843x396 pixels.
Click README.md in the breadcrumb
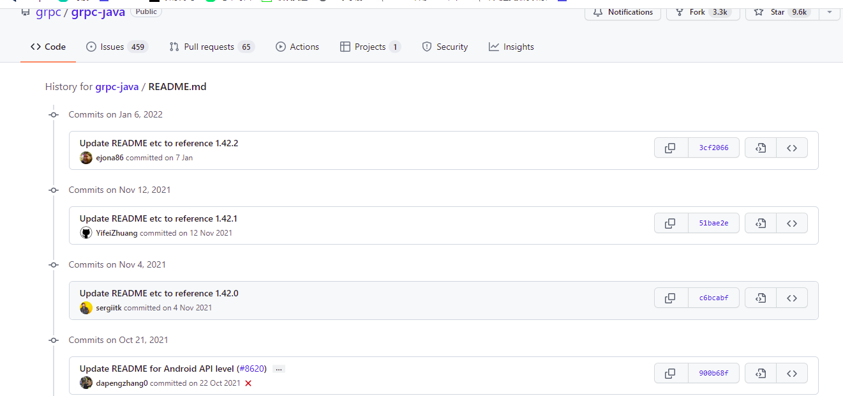point(177,87)
